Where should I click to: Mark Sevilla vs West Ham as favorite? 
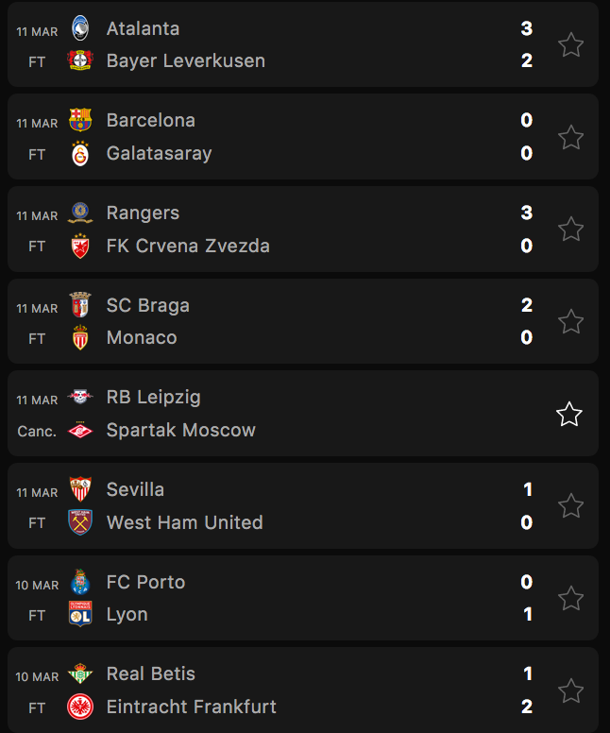coord(570,506)
